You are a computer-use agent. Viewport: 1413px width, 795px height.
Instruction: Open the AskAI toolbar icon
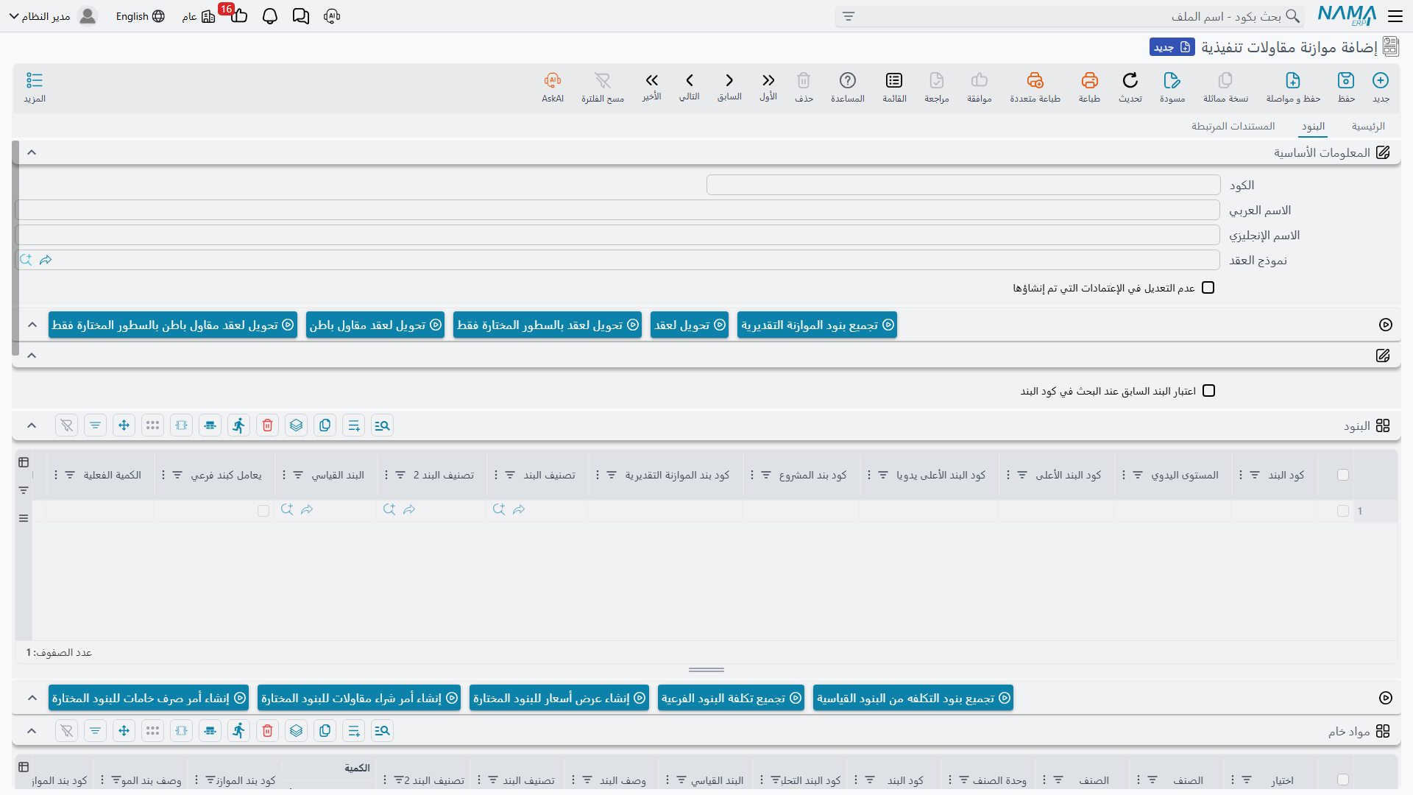click(553, 87)
